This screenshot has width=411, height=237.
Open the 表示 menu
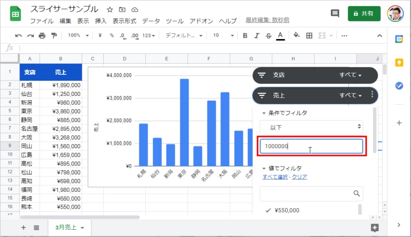[83, 21]
